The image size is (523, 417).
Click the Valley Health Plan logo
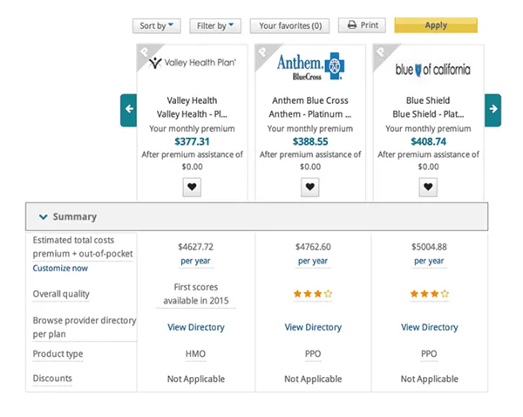click(192, 64)
